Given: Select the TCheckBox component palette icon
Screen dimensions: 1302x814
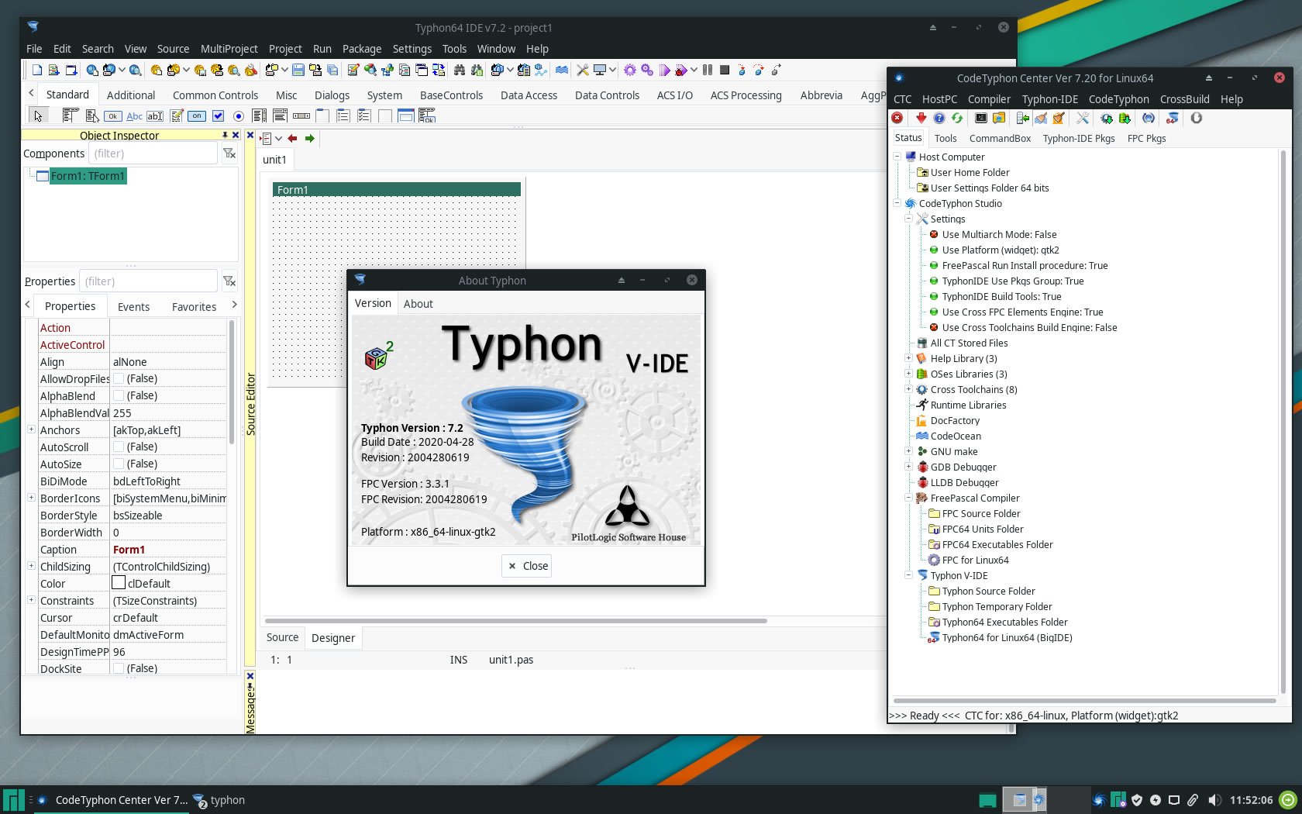Looking at the screenshot, I should [218, 116].
